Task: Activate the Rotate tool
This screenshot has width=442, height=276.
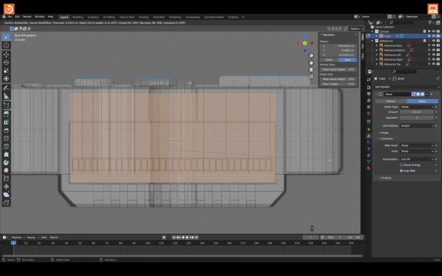Action: pos(6,62)
